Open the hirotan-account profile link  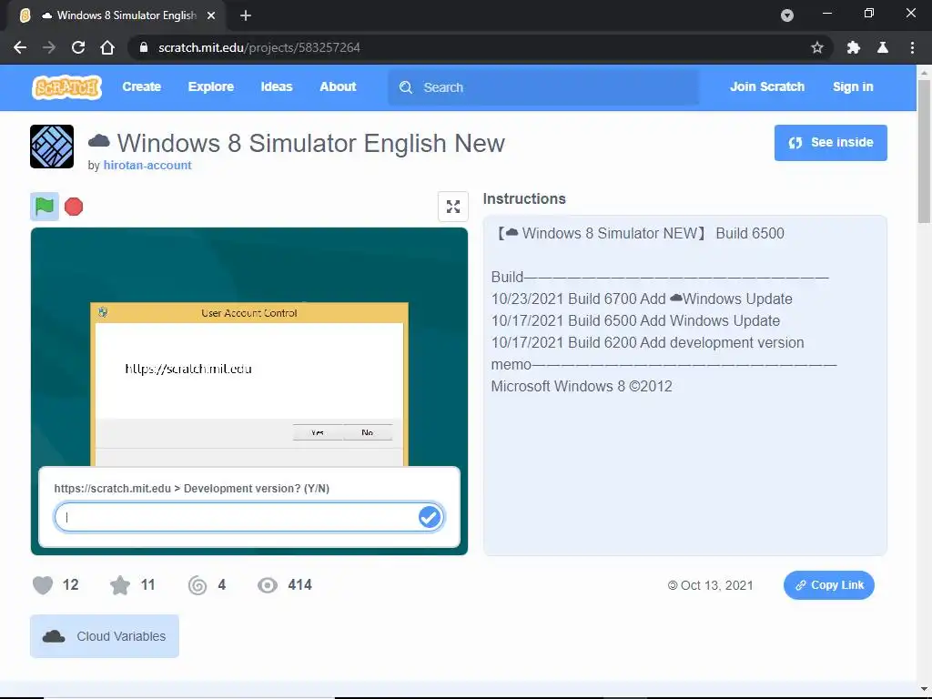coord(147,166)
